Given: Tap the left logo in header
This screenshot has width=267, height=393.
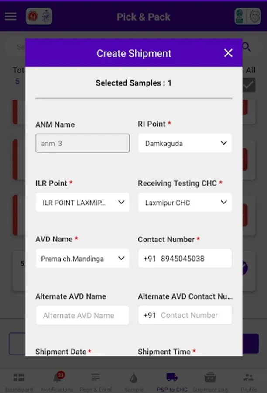Looking at the screenshot, I should 39,17.
